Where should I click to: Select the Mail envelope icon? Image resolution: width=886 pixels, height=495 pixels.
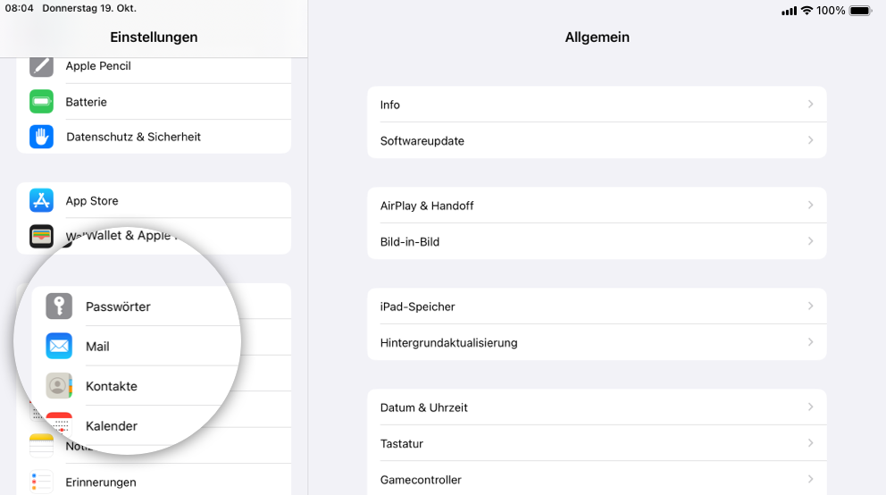coord(59,347)
